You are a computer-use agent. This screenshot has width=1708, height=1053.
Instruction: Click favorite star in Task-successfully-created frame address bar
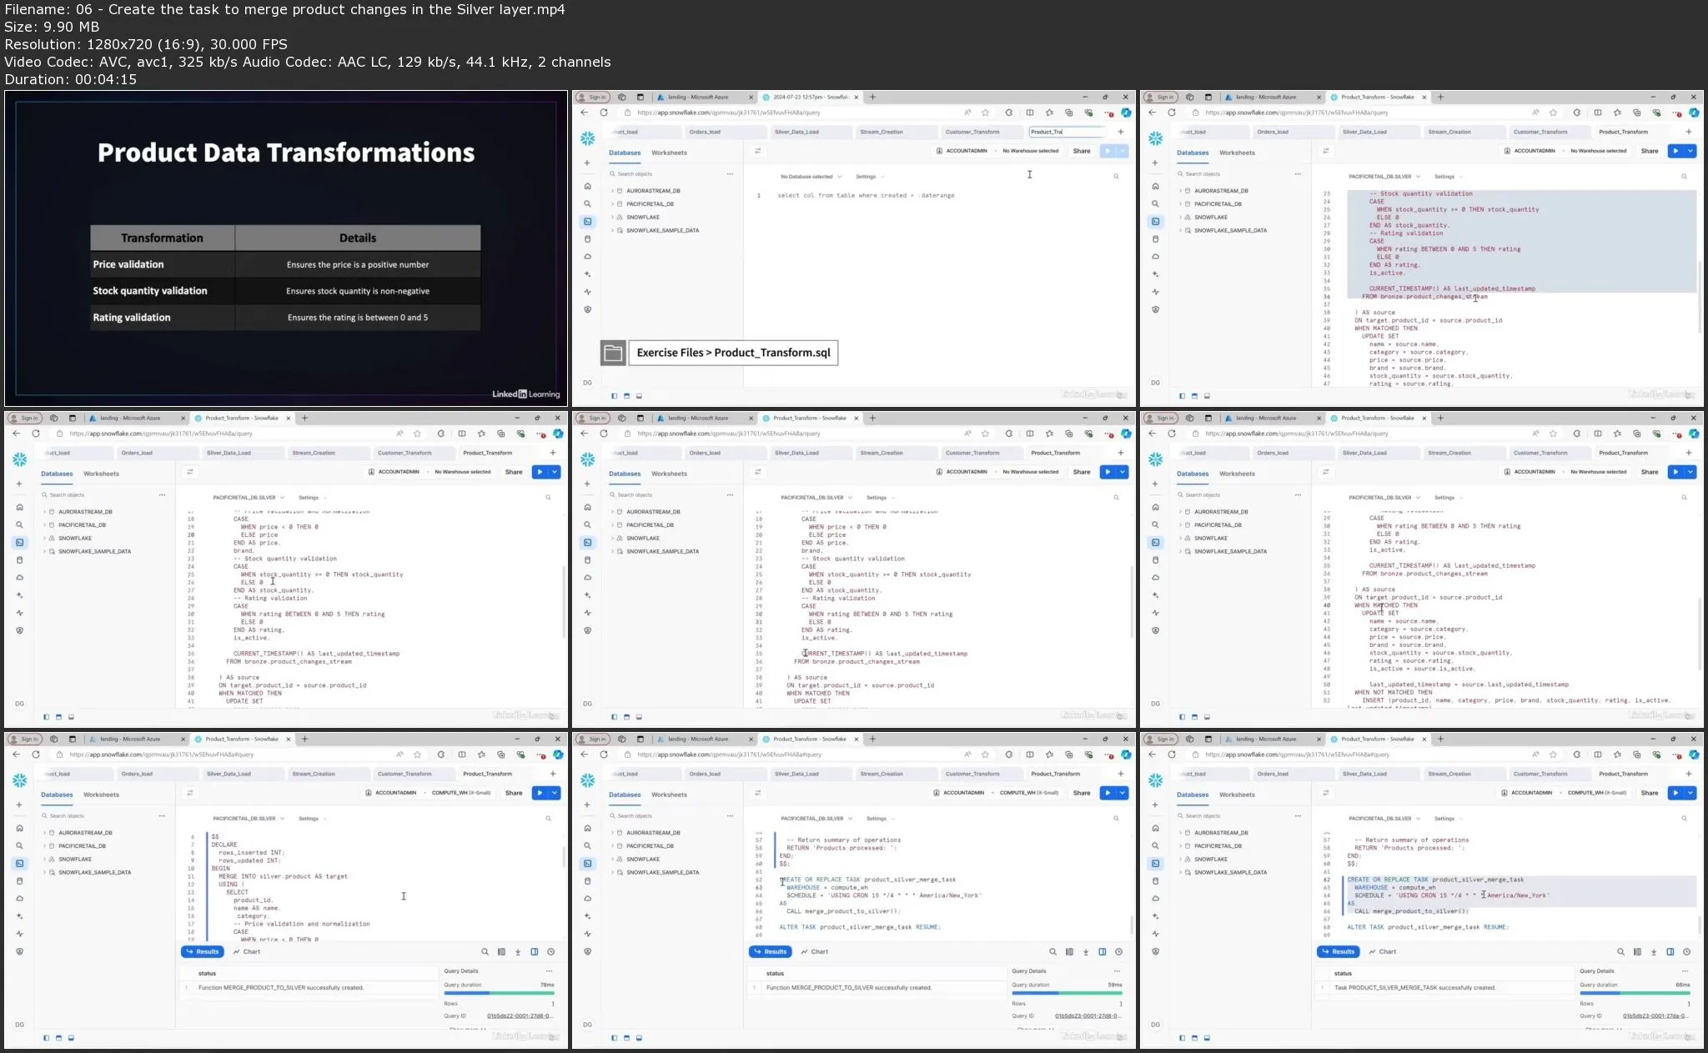(x=1553, y=755)
